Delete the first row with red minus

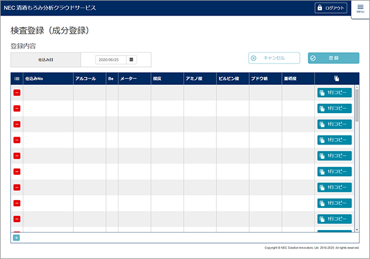pyautogui.click(x=17, y=93)
